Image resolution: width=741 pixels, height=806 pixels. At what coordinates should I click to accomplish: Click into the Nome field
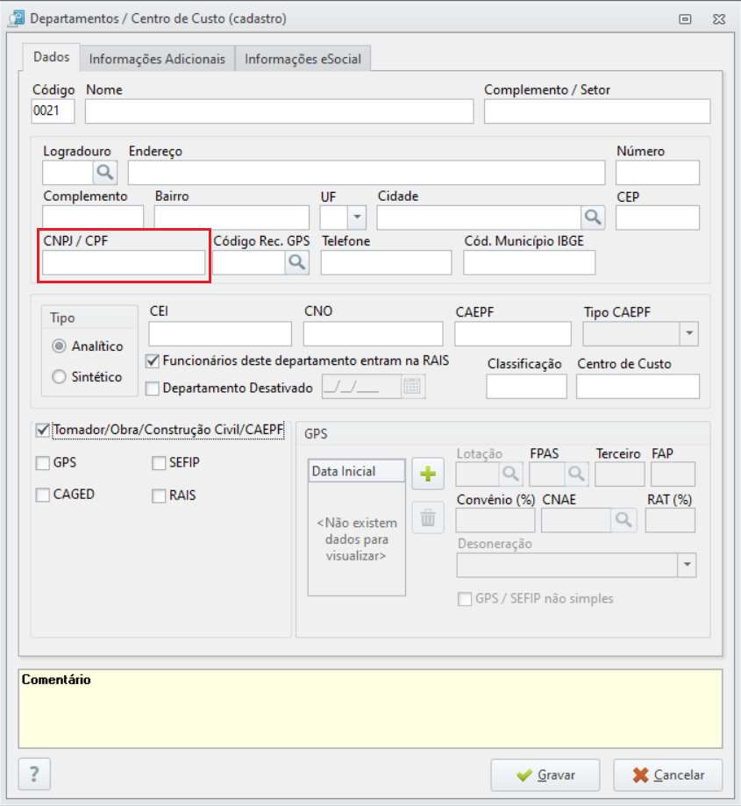[x=280, y=111]
